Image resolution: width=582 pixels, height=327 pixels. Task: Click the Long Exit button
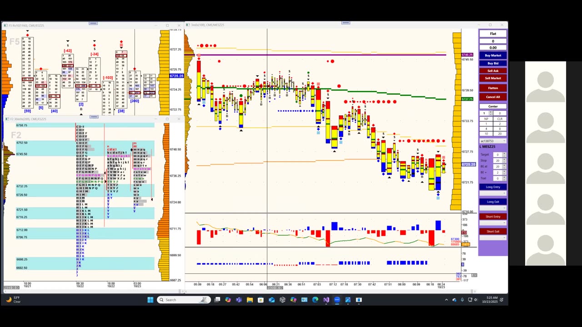(493, 202)
